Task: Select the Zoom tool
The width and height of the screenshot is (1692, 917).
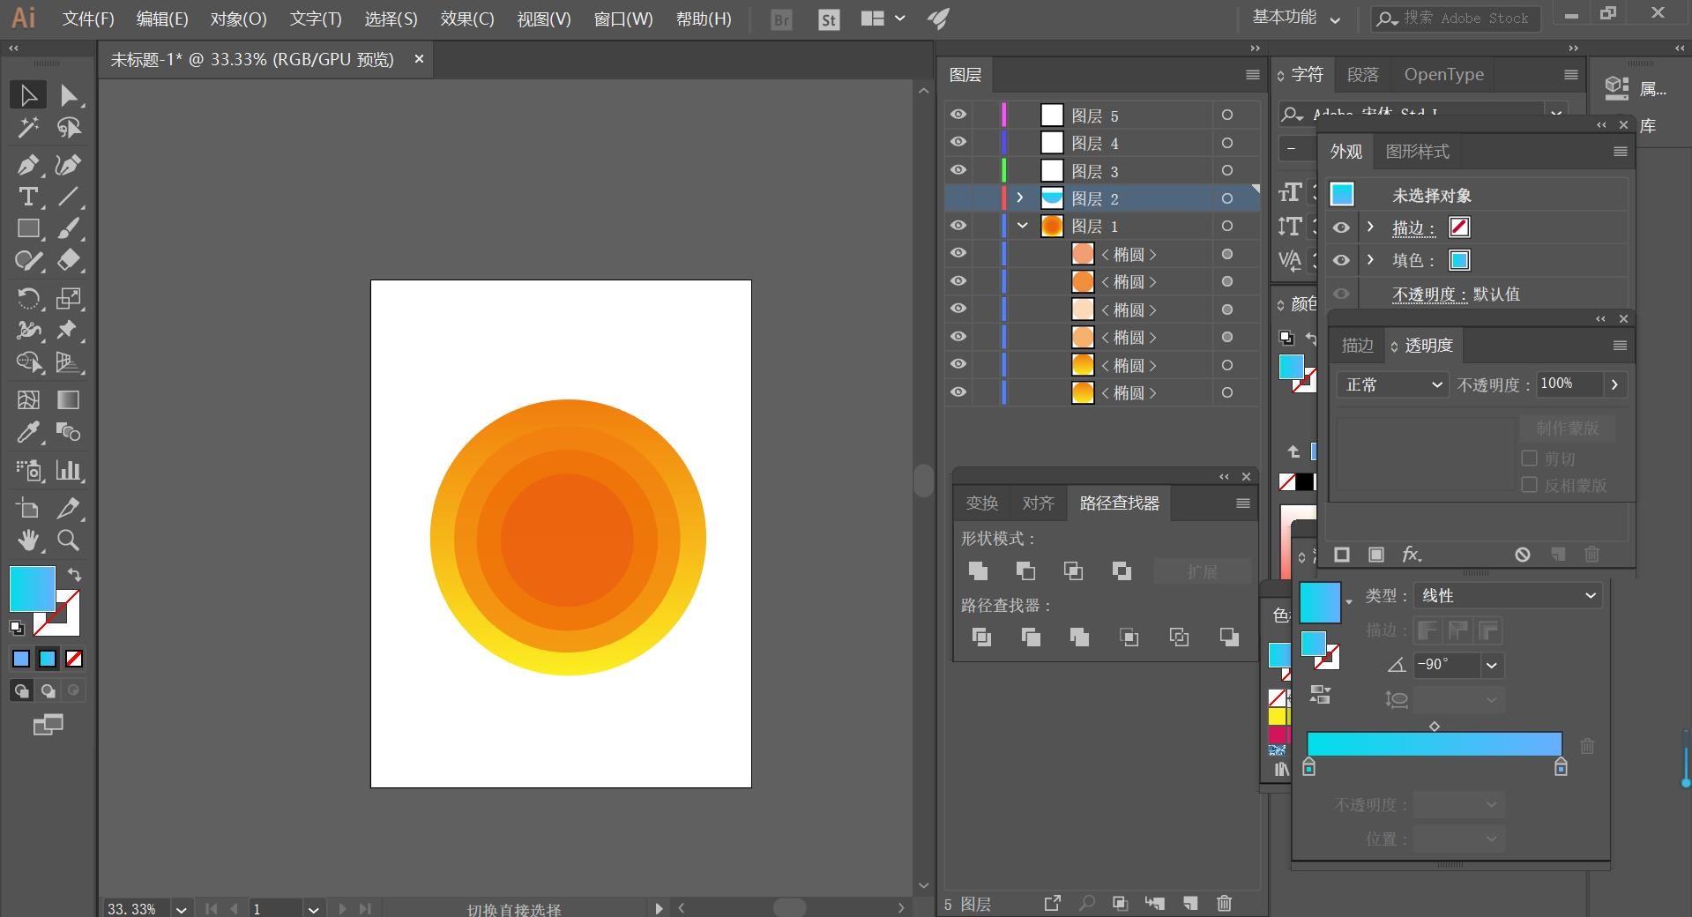Action: pyautogui.click(x=68, y=540)
